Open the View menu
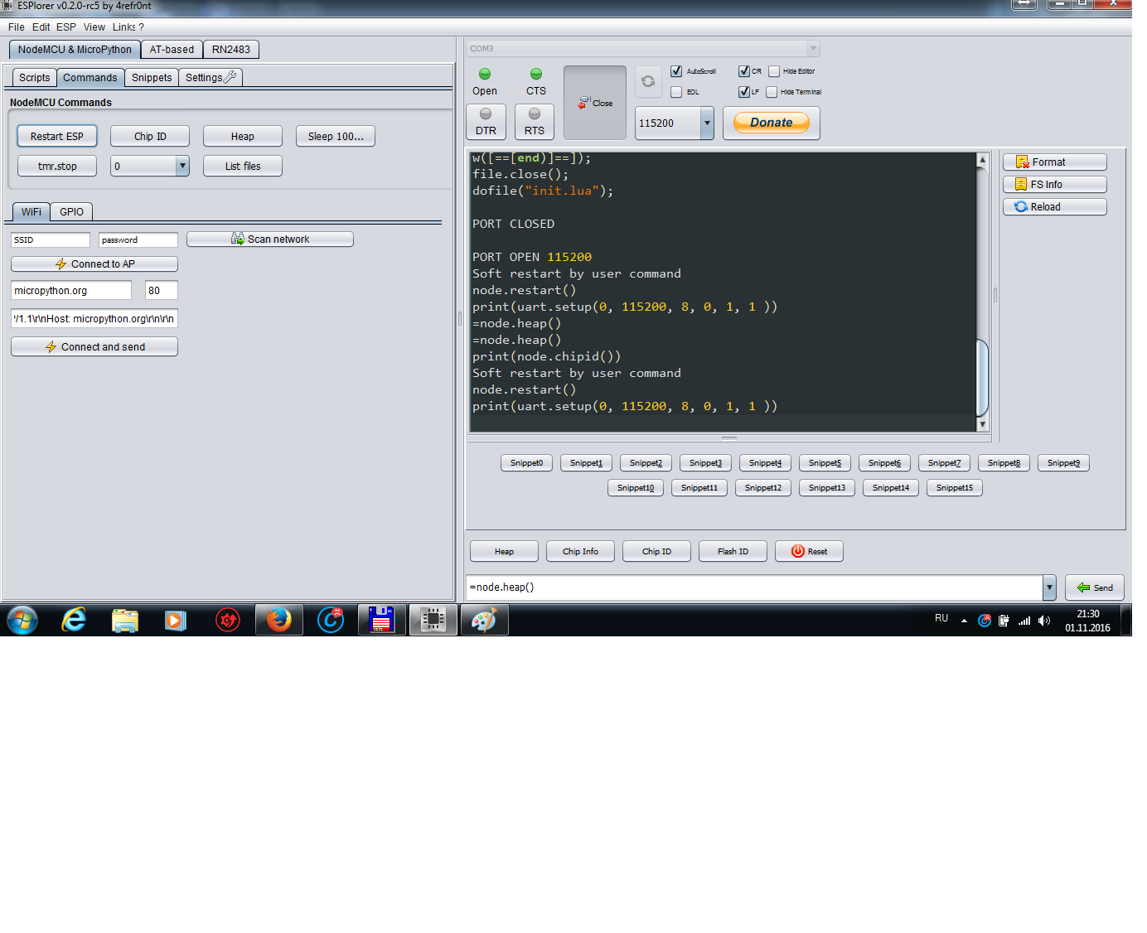 94,27
